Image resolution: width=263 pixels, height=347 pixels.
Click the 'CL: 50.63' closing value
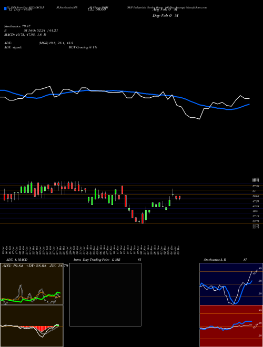click(x=97, y=9)
